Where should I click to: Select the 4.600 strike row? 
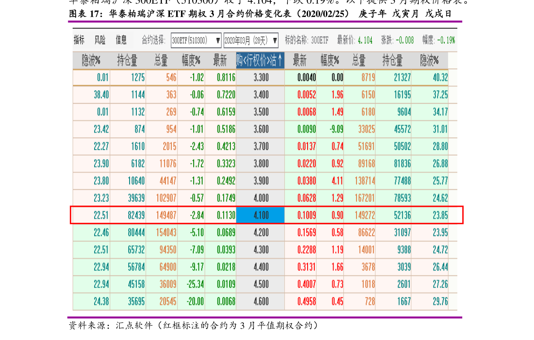(265, 301)
